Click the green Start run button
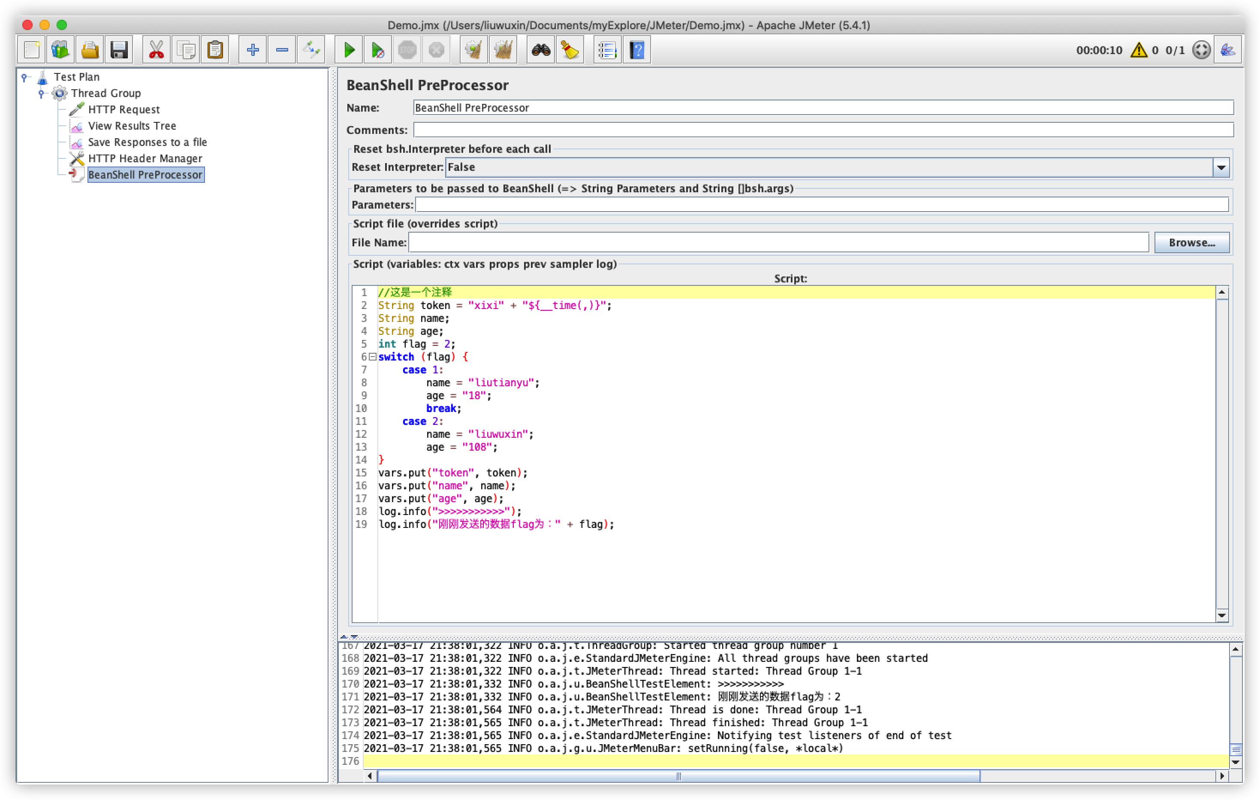Viewport: 1260px width, 800px height. [x=349, y=50]
